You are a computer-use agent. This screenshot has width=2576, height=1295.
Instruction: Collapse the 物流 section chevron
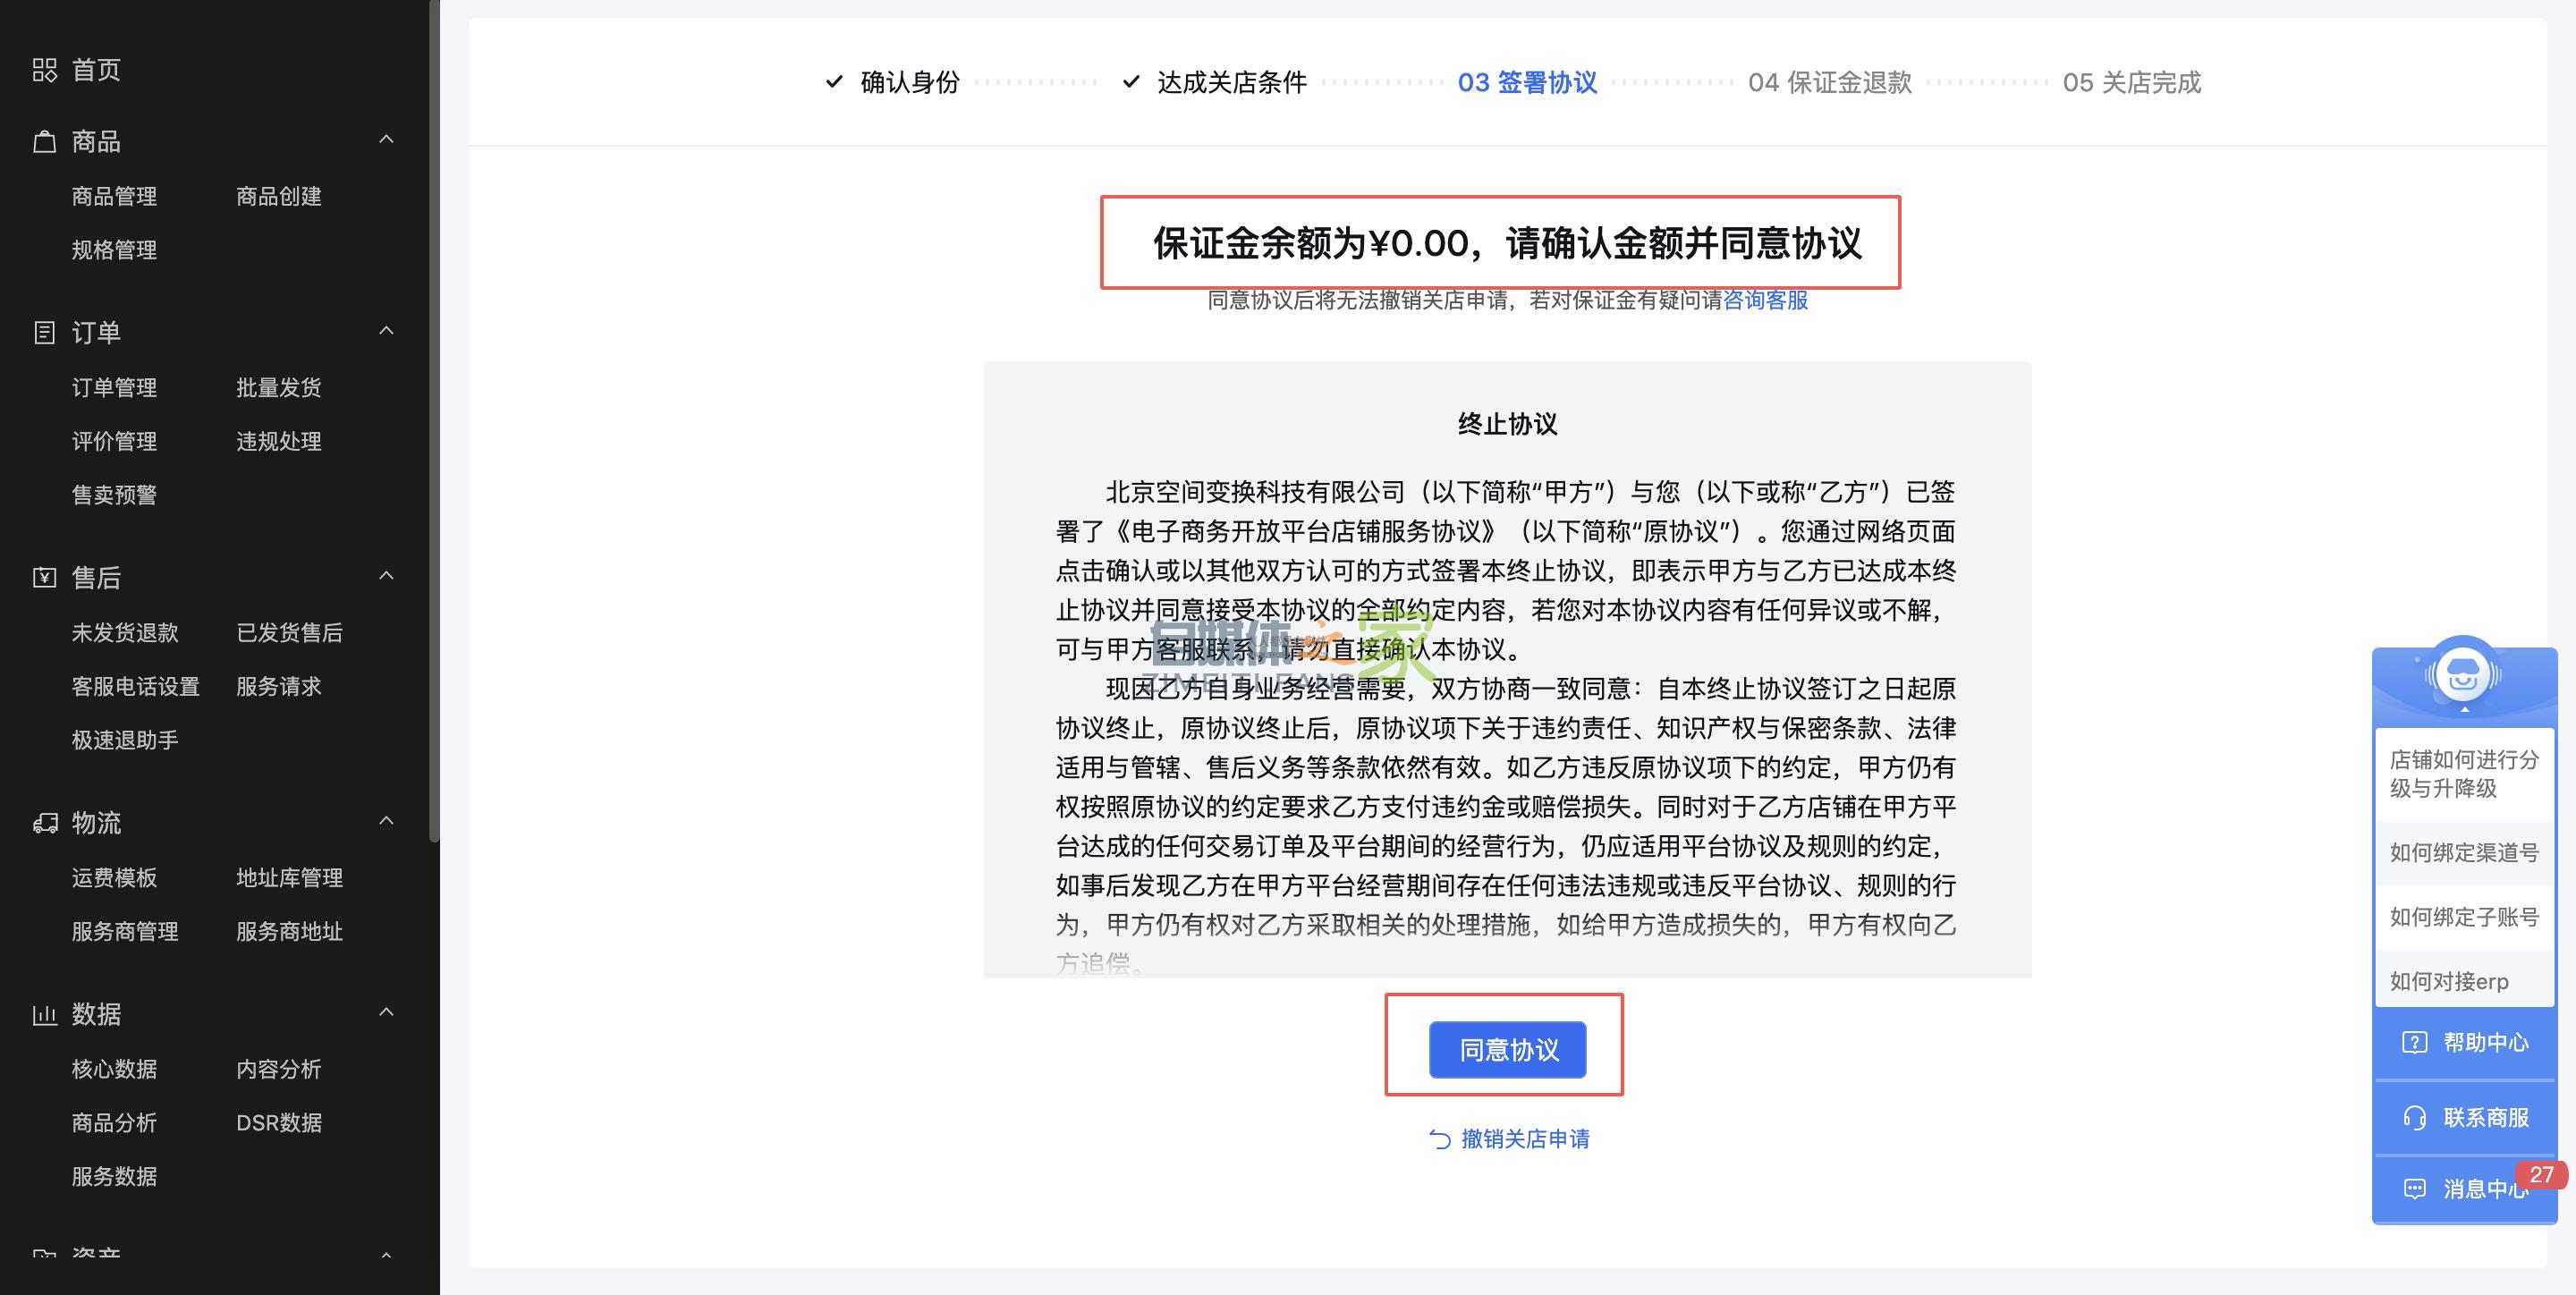387,821
